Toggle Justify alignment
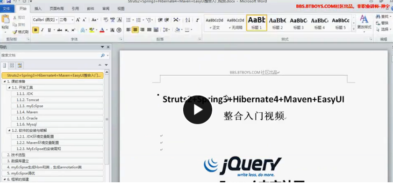This screenshot has height=193, width=393. (149, 30)
